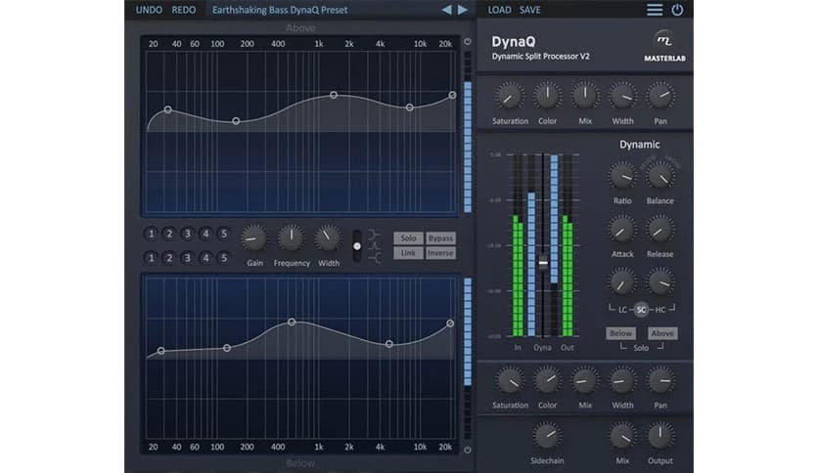
Task: Go to next preset with right arrow
Action: (x=463, y=10)
